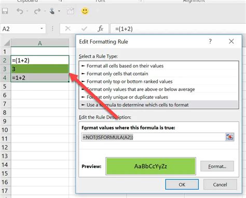The image size is (246, 198).
Task: Select green cell A3 containing 3
Action: coord(40,69)
